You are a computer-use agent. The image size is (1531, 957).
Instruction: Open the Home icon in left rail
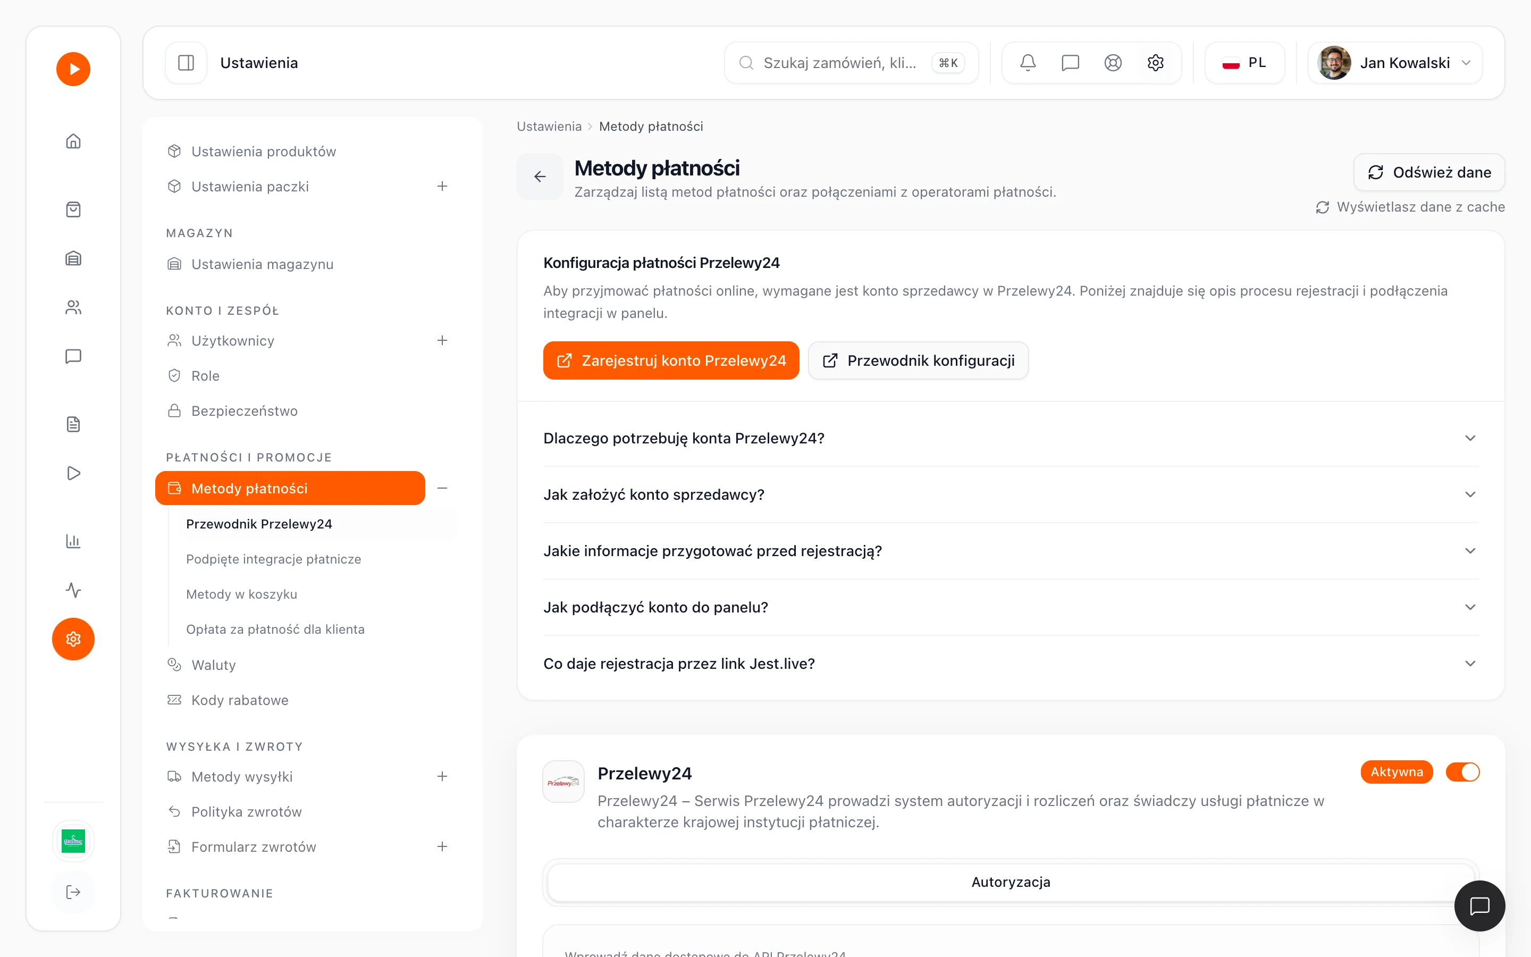[73, 140]
